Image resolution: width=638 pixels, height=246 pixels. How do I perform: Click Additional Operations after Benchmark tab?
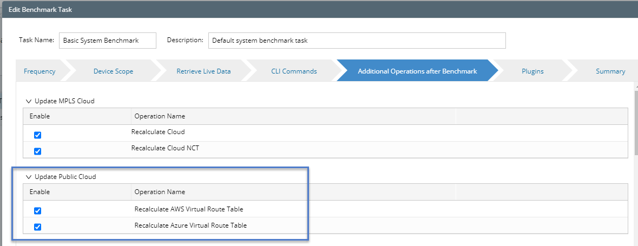point(417,71)
